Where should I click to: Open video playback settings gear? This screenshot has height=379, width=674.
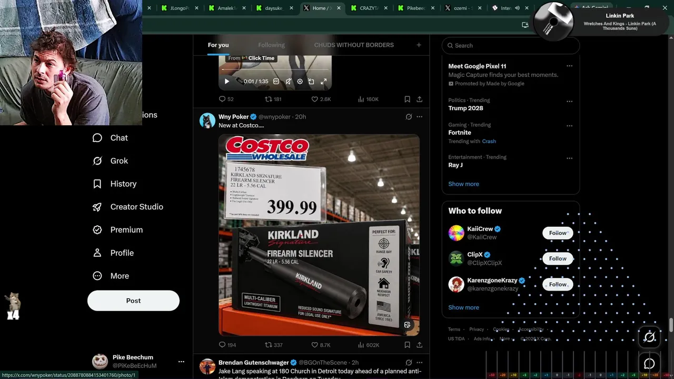click(300, 82)
